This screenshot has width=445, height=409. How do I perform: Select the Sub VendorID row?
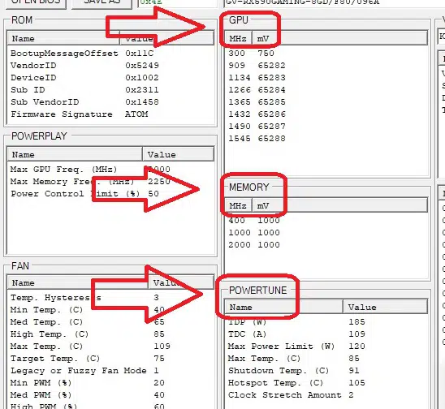(110, 102)
